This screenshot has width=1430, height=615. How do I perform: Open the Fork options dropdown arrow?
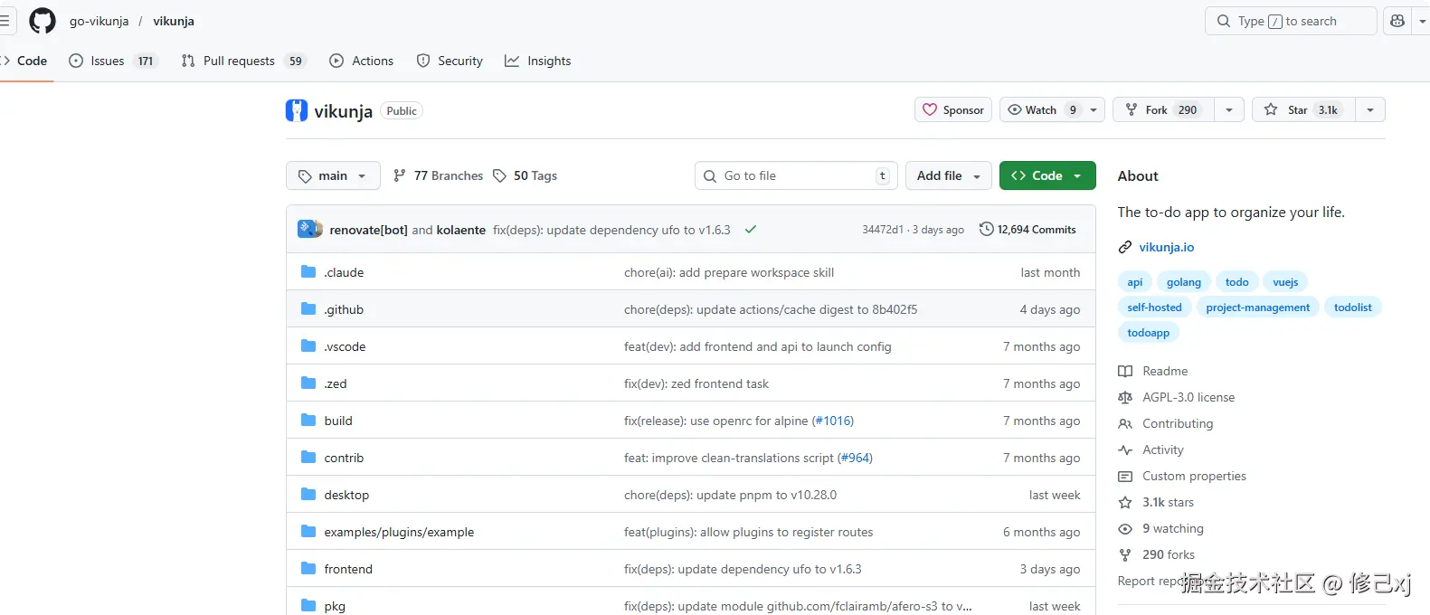click(x=1228, y=109)
